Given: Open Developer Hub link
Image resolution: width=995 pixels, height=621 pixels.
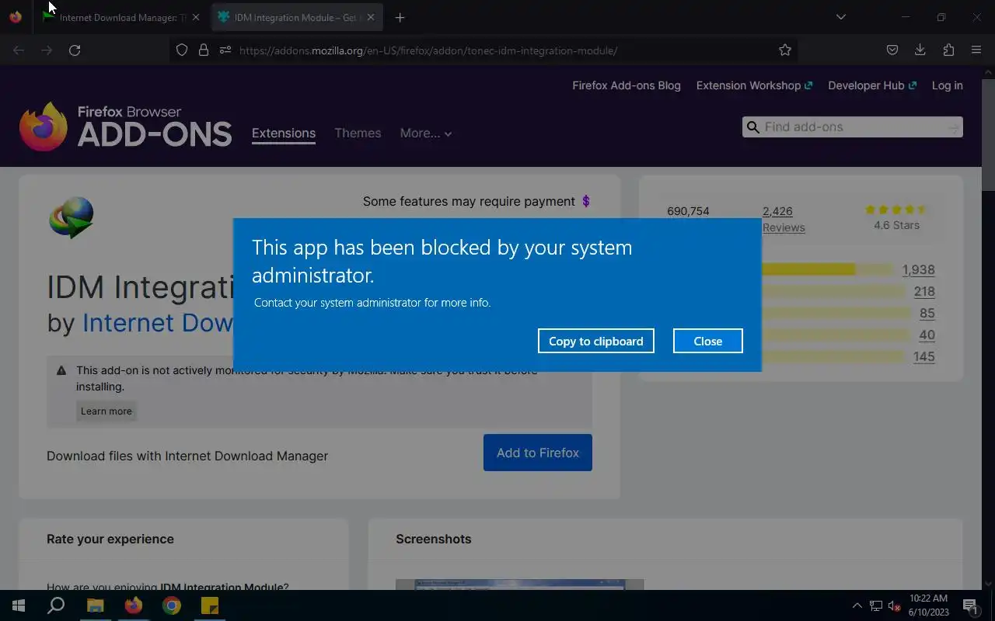Looking at the screenshot, I should point(872,85).
